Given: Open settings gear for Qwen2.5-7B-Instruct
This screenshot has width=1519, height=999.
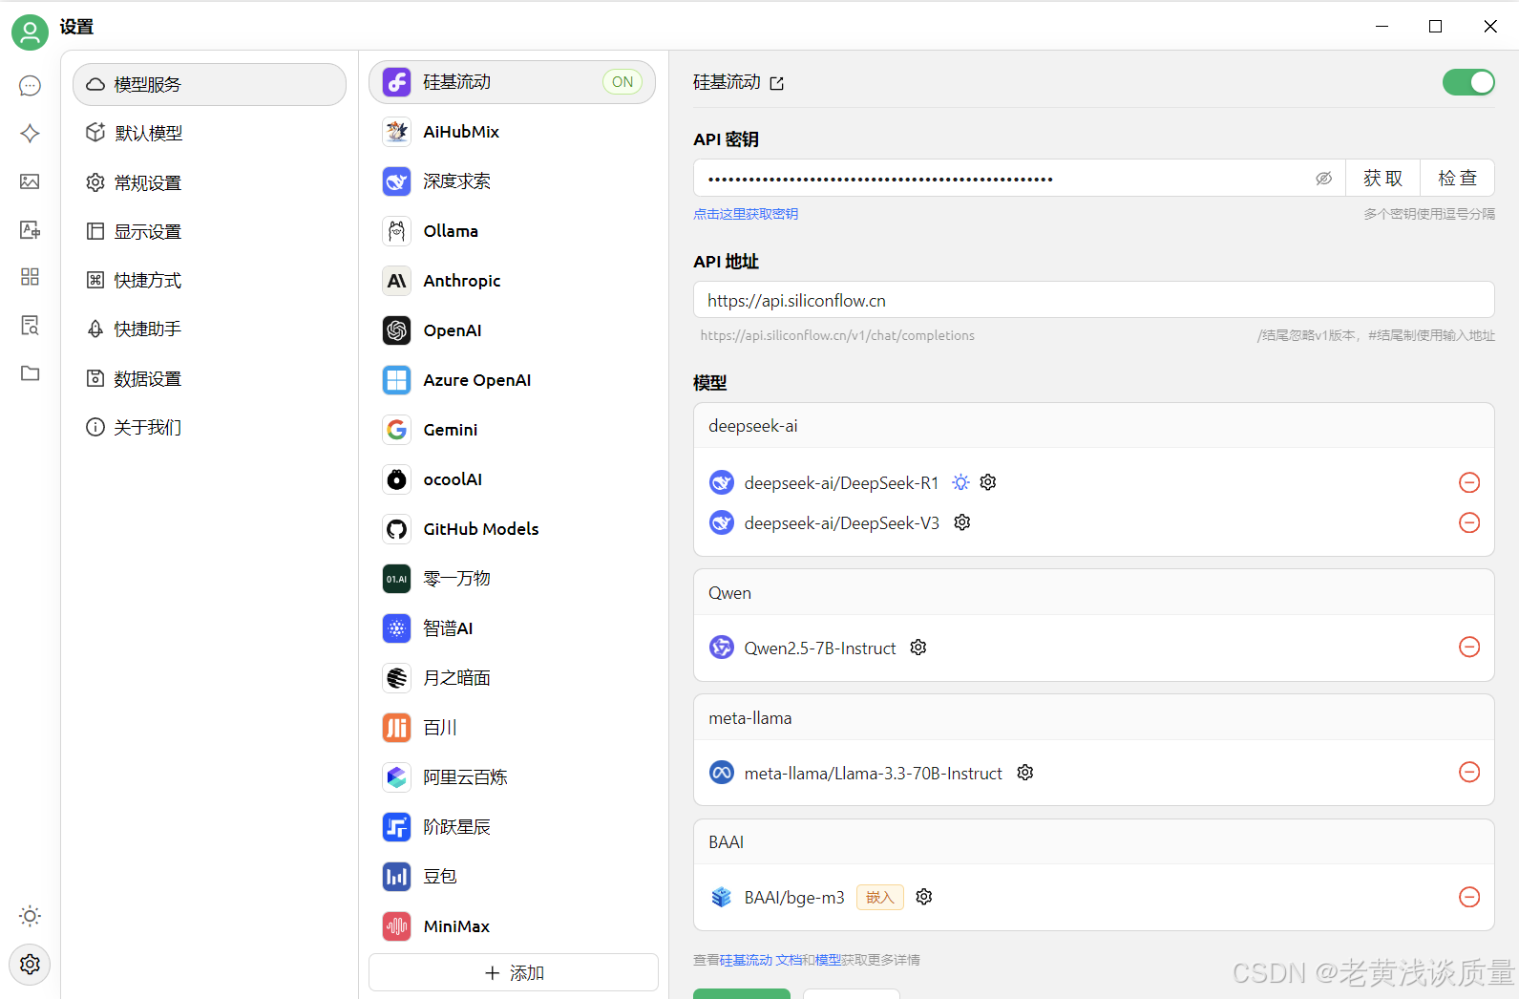Looking at the screenshot, I should click(918, 648).
